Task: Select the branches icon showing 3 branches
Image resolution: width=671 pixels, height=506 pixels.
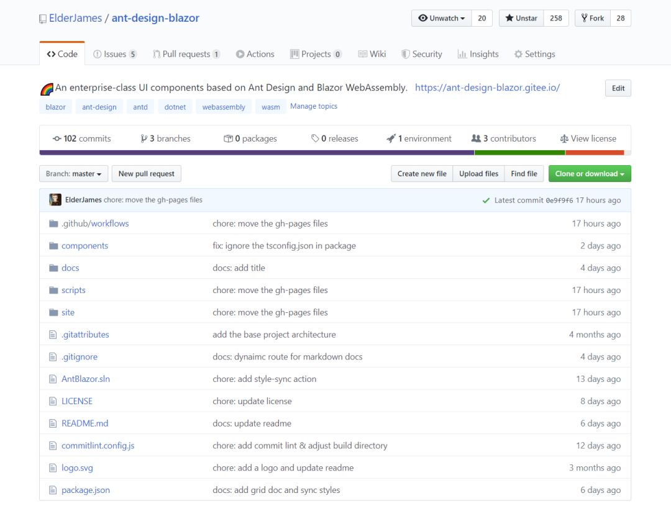Action: point(144,138)
